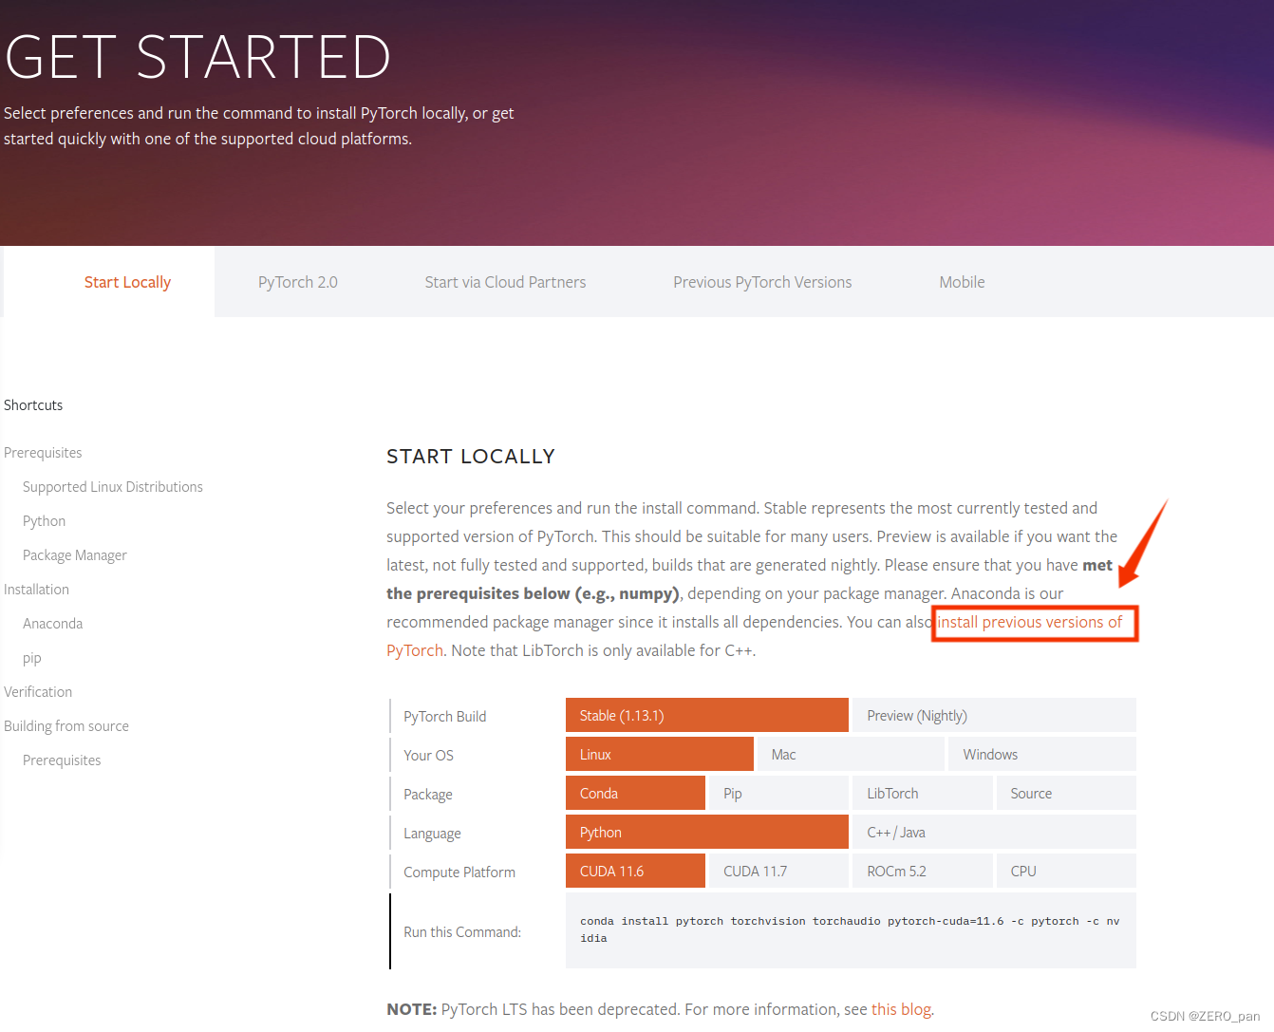Switch to the PyTorch 2.0 tab
This screenshot has height=1032, width=1274.
[298, 282]
